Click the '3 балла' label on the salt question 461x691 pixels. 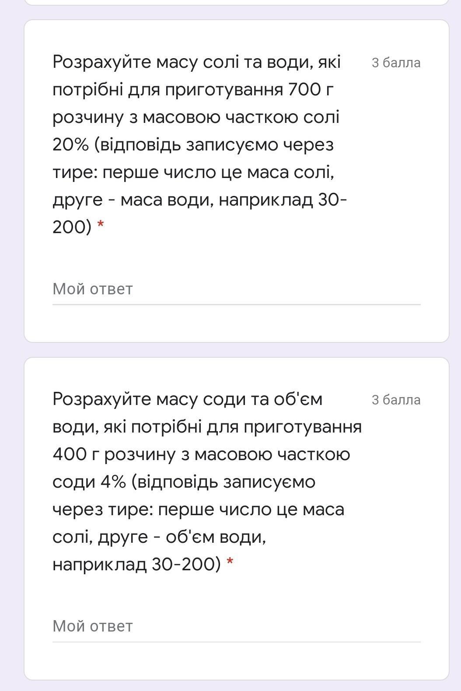pos(396,63)
